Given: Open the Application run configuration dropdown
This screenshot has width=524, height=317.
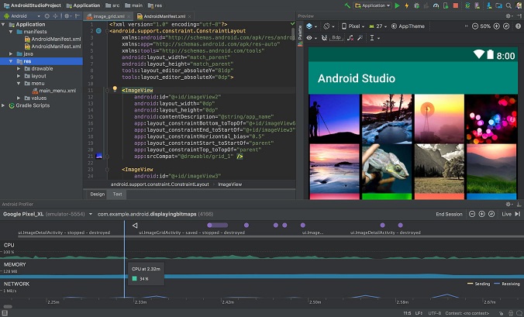Looking at the screenshot, I should pos(374,5).
